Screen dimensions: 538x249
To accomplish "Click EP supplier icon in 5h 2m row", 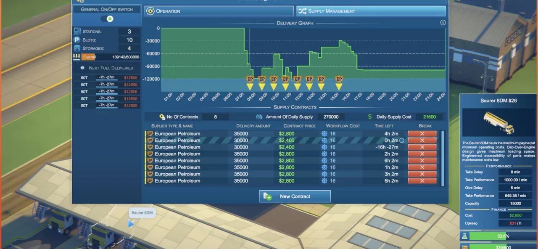I will click(150, 181).
